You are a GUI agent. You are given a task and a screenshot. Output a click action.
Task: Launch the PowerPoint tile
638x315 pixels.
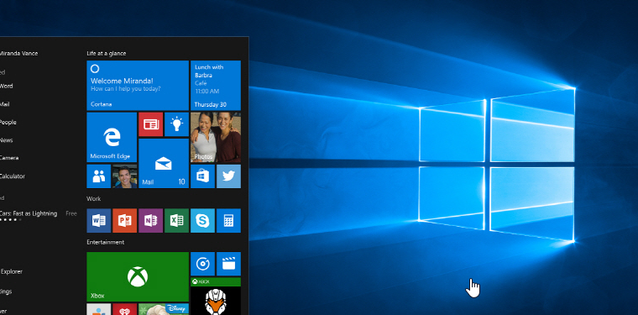124,221
